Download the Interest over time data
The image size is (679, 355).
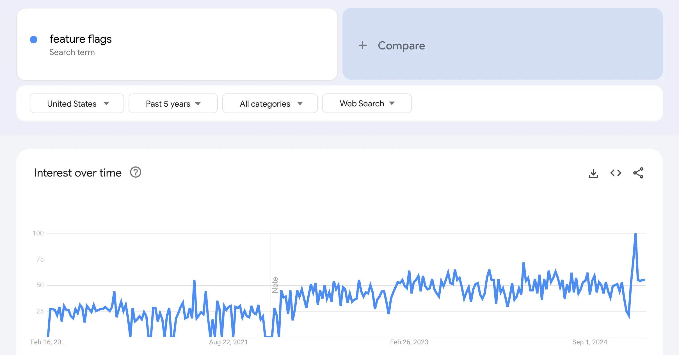pos(593,173)
